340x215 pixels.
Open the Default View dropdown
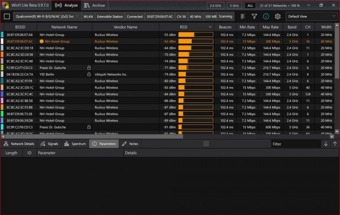coord(310,16)
